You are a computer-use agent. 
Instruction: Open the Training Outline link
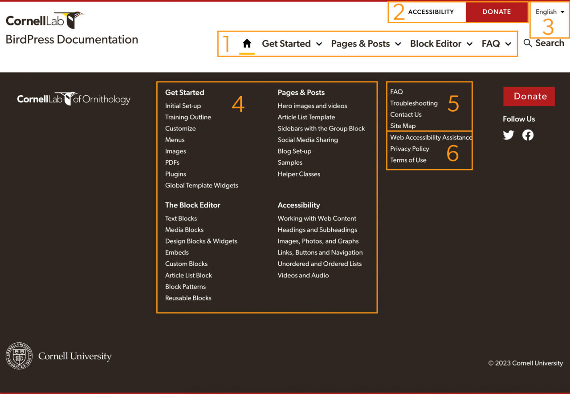(x=188, y=117)
